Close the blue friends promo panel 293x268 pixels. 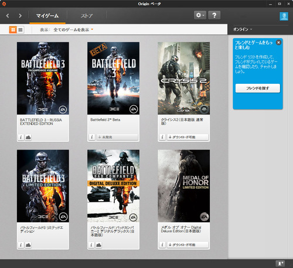tap(278, 42)
